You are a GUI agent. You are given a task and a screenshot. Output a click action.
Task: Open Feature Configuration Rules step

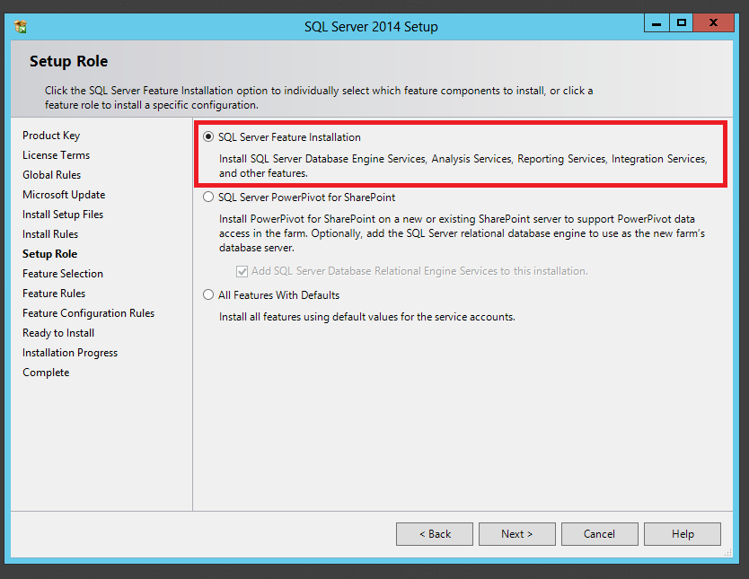point(88,313)
